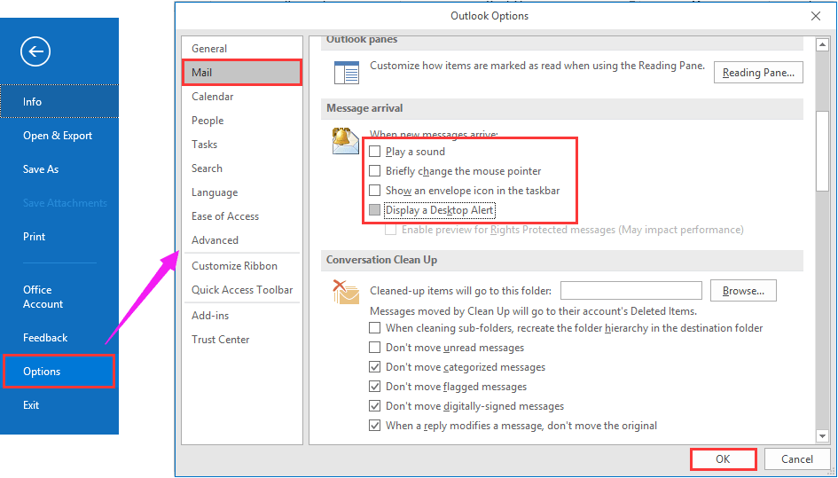Viewport: 838px width, 478px height.
Task: Uncheck Don't move flagged messages
Action: point(374,387)
